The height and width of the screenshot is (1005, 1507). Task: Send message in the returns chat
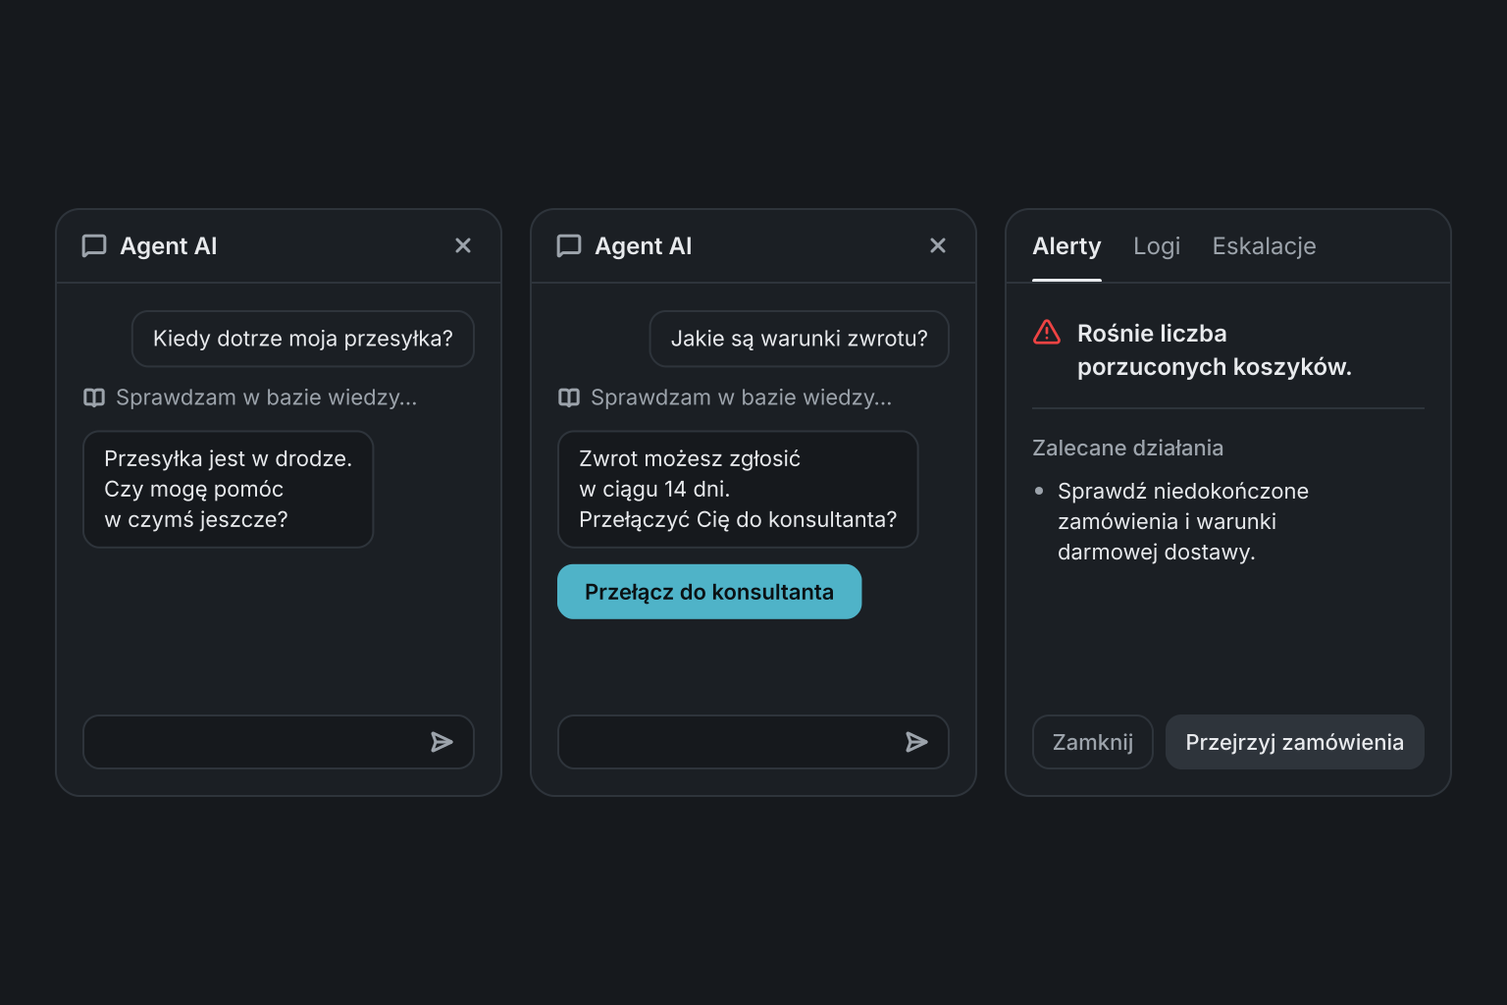coord(917,742)
